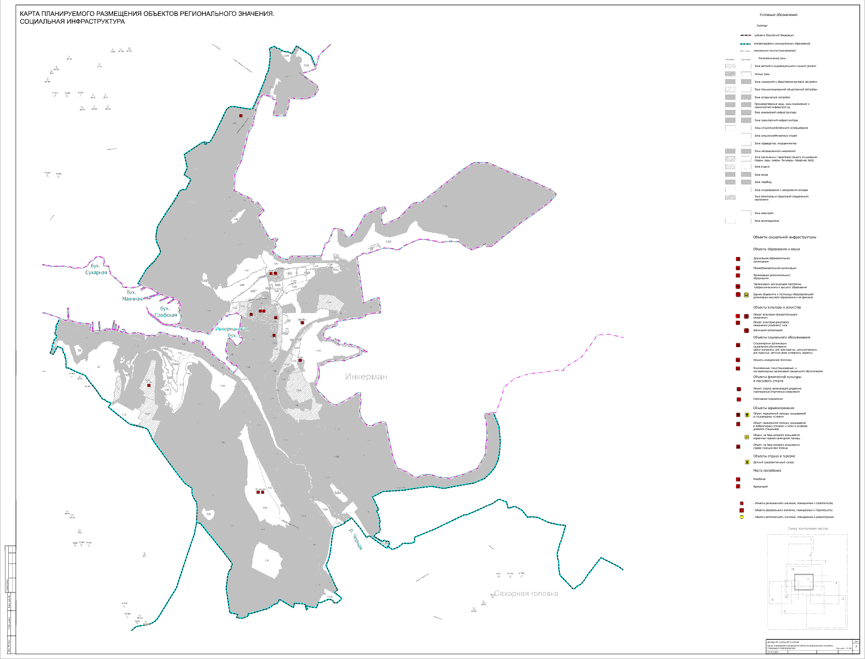Select the cemetery symbol in legend

738,479
